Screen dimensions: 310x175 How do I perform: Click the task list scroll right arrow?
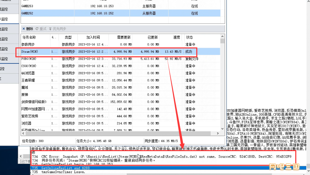click(x=218, y=133)
